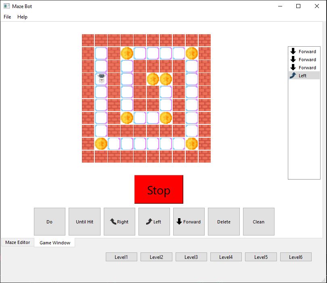Switch to the Maze Editor tab
The width and height of the screenshot is (327, 283).
tap(17, 242)
